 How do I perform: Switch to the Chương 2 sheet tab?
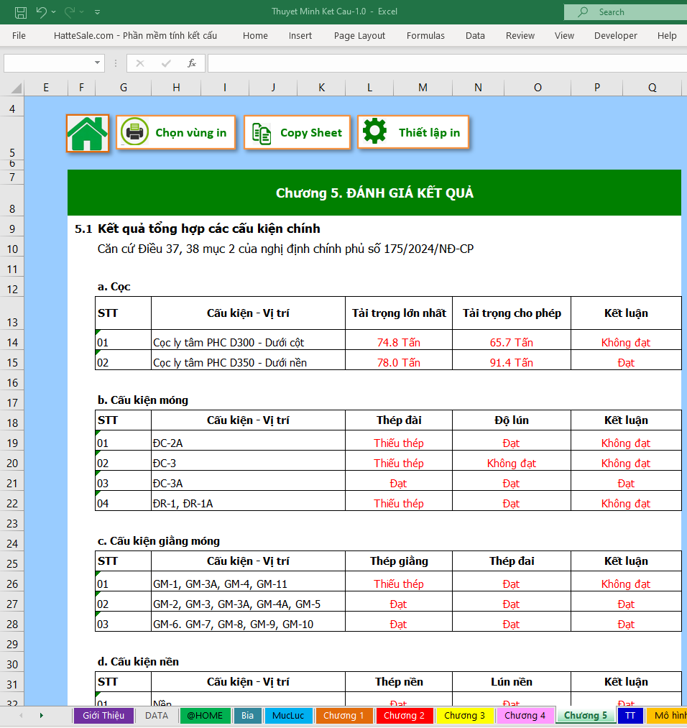pyautogui.click(x=404, y=716)
